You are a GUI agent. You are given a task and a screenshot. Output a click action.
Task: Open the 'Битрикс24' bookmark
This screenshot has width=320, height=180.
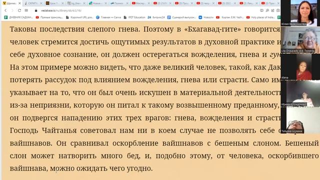(156, 17)
